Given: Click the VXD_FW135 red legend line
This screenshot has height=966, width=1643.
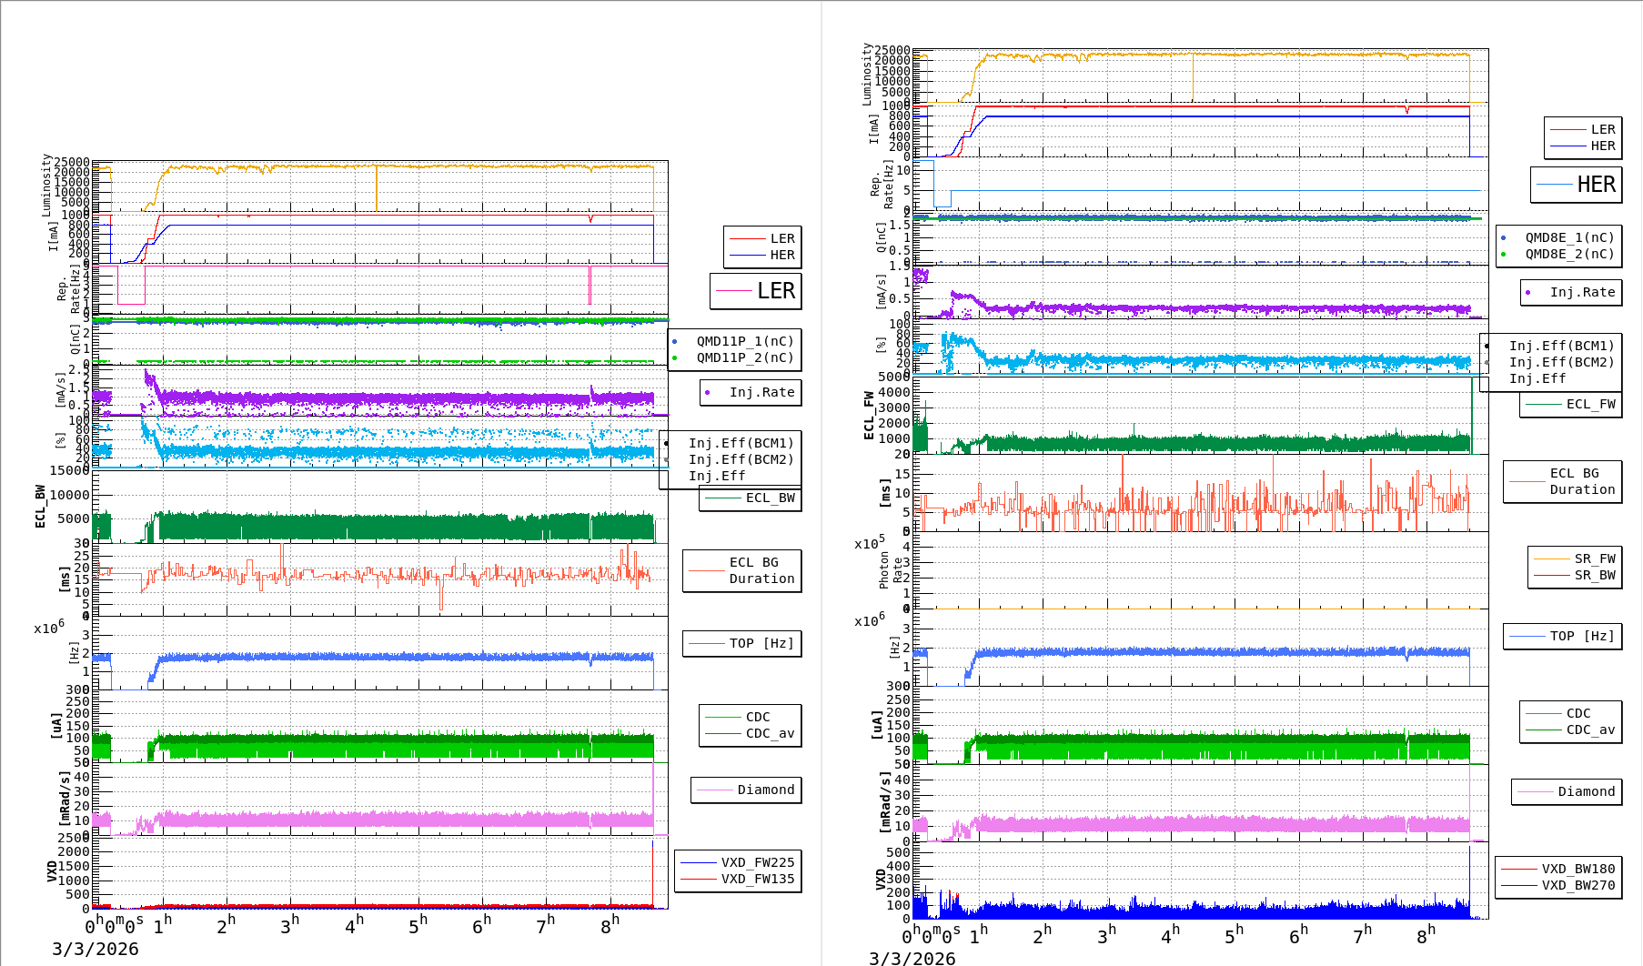Looking at the screenshot, I should [x=699, y=879].
